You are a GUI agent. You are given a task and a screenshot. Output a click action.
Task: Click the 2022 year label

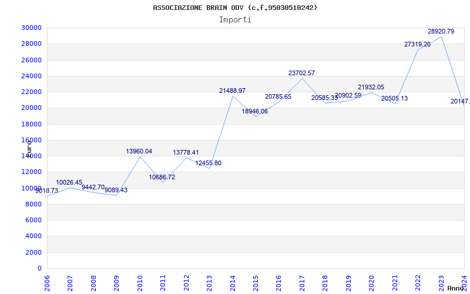(x=418, y=282)
